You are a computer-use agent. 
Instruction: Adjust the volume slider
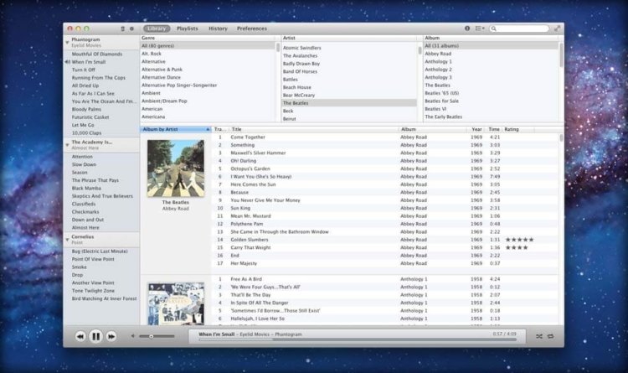point(157,336)
